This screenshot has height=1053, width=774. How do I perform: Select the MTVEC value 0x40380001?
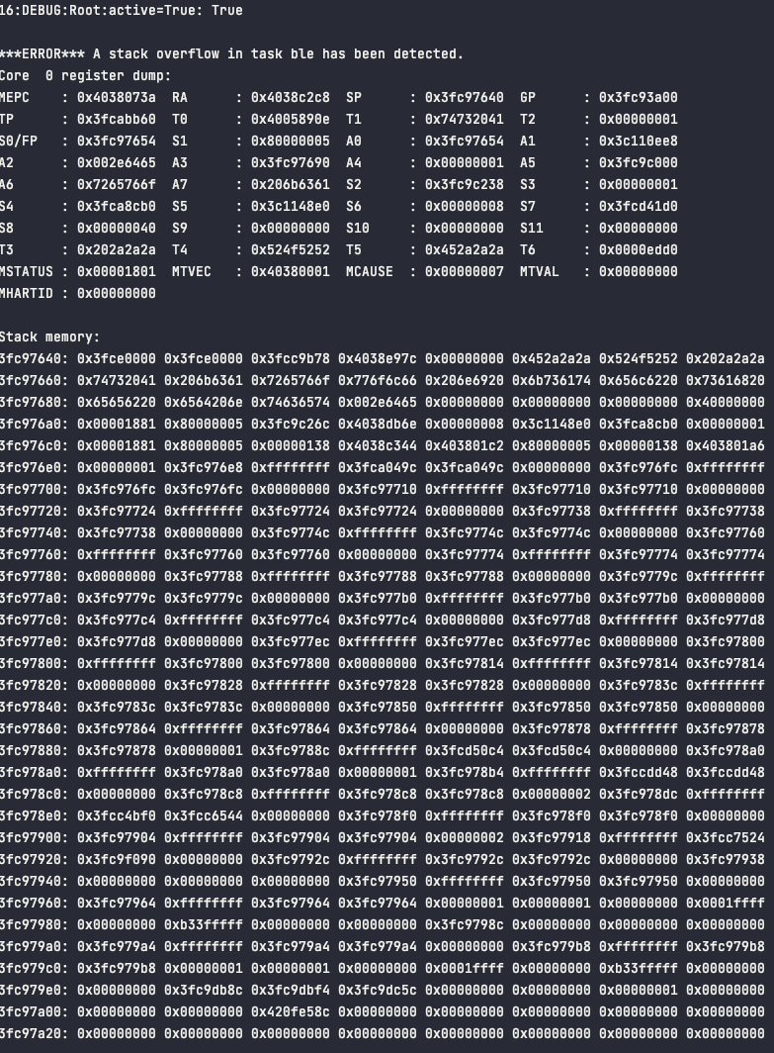(x=291, y=271)
